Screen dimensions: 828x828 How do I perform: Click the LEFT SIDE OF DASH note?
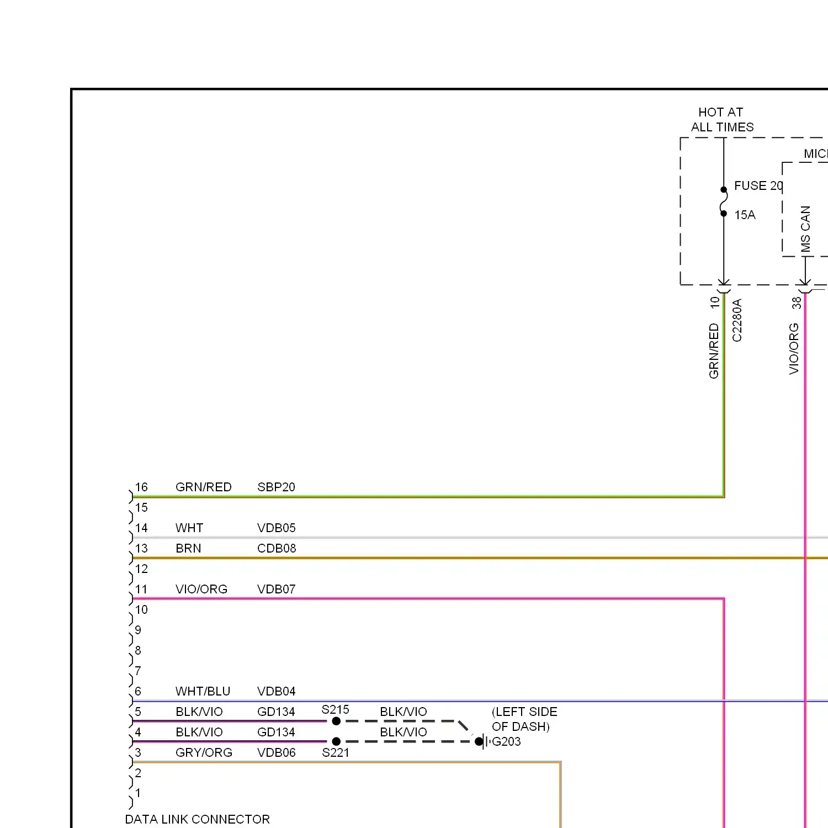[x=524, y=719]
